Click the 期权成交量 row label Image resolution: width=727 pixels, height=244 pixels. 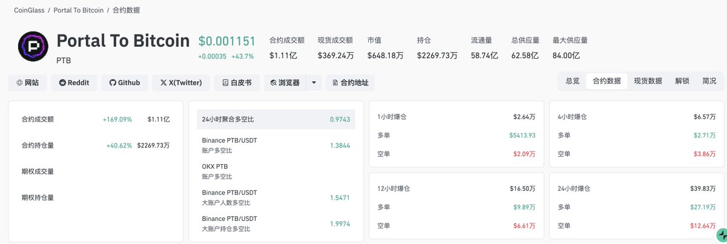coord(38,171)
